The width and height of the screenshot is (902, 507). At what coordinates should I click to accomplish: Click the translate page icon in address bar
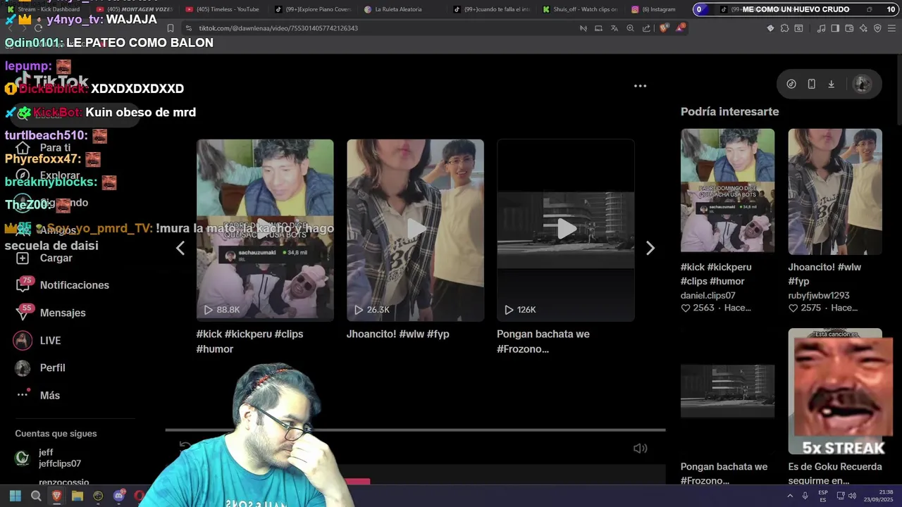coord(614,28)
